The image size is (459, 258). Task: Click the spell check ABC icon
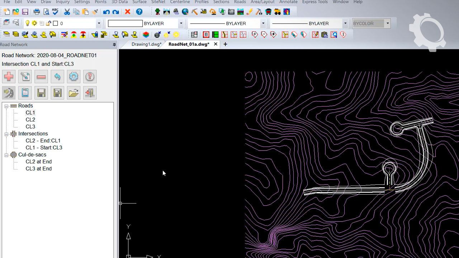(55, 12)
